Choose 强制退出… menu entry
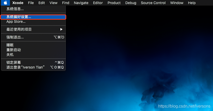 pyautogui.click(x=33, y=37)
